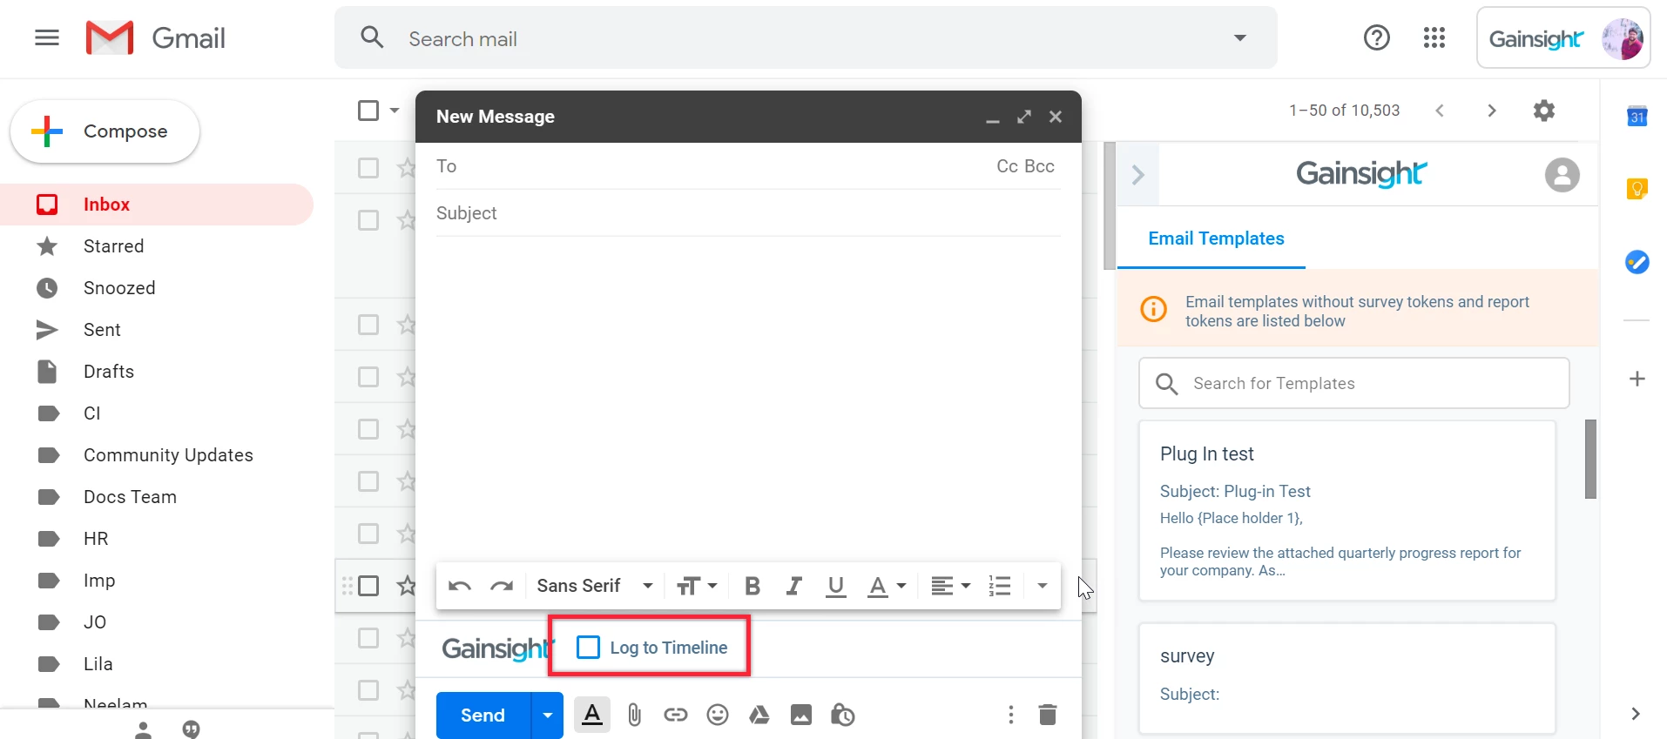Open Google Keep side panel icon
The height and width of the screenshot is (739, 1667).
coord(1637,189)
